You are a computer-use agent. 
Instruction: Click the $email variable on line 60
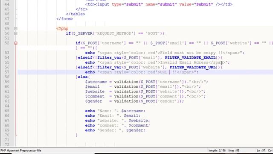point(92,86)
